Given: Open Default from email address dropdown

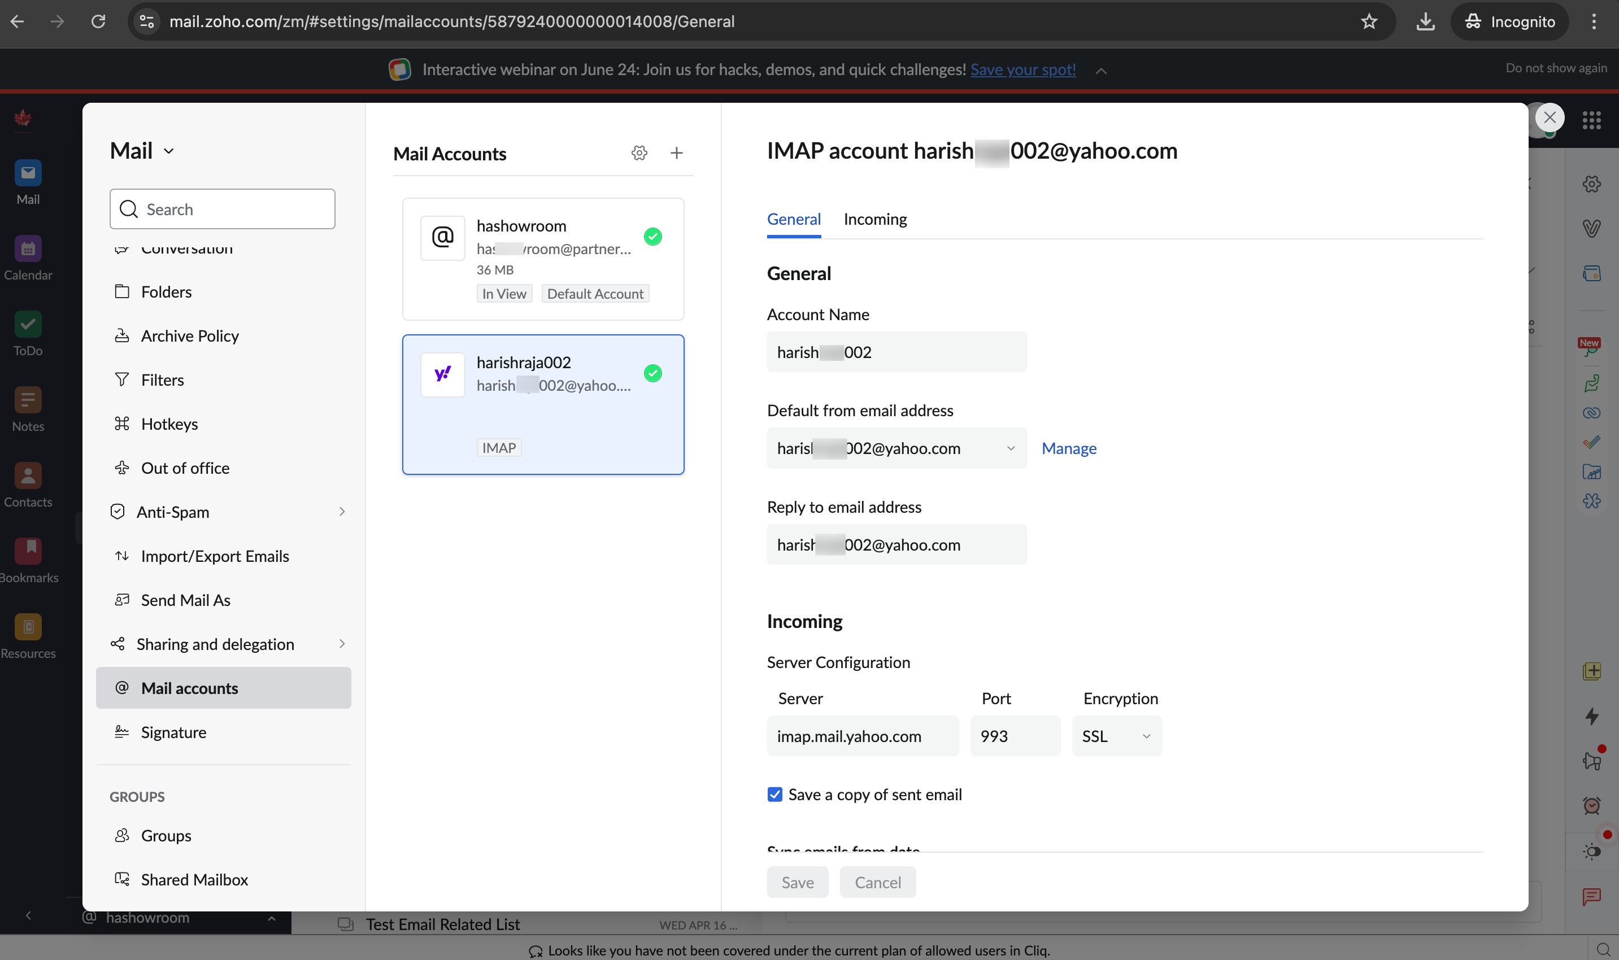Looking at the screenshot, I should [896, 448].
